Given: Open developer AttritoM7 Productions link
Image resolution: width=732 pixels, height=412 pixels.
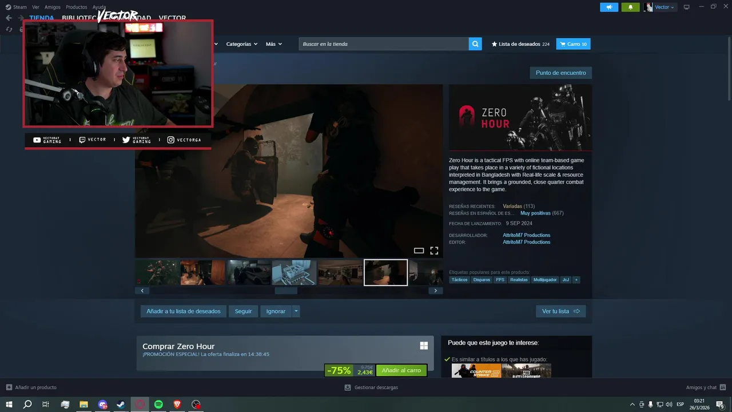Looking at the screenshot, I should 526,235.
